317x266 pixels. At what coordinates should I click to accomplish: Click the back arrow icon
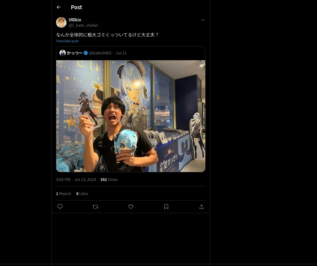(x=59, y=7)
